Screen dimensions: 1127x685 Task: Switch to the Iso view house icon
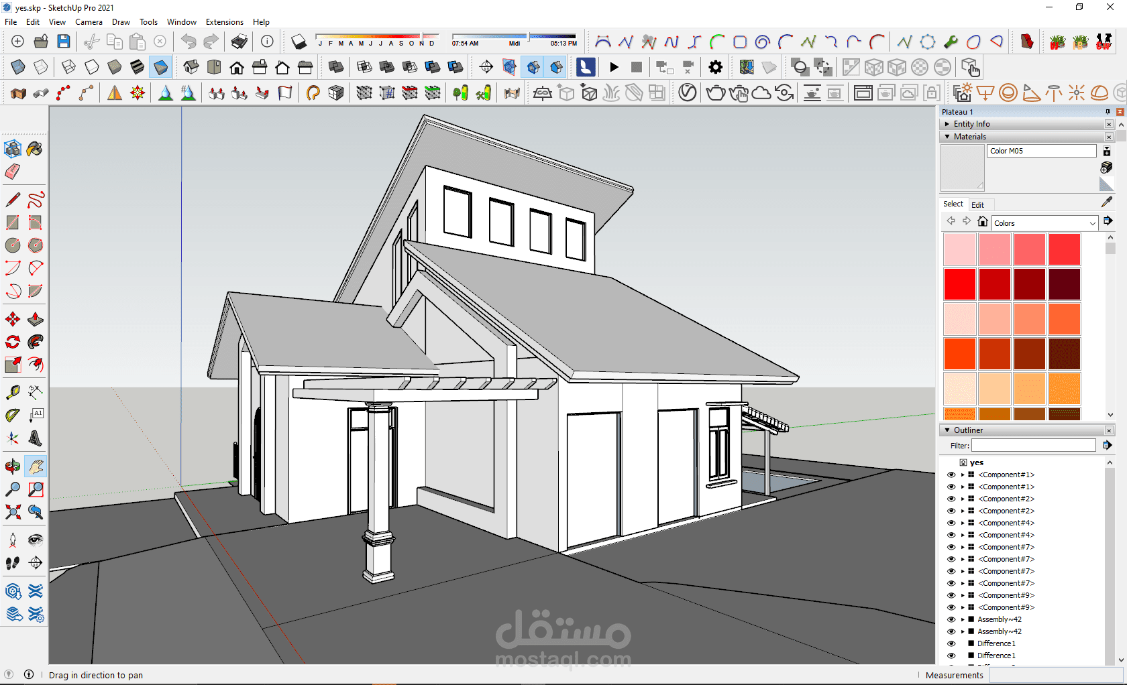tap(191, 67)
